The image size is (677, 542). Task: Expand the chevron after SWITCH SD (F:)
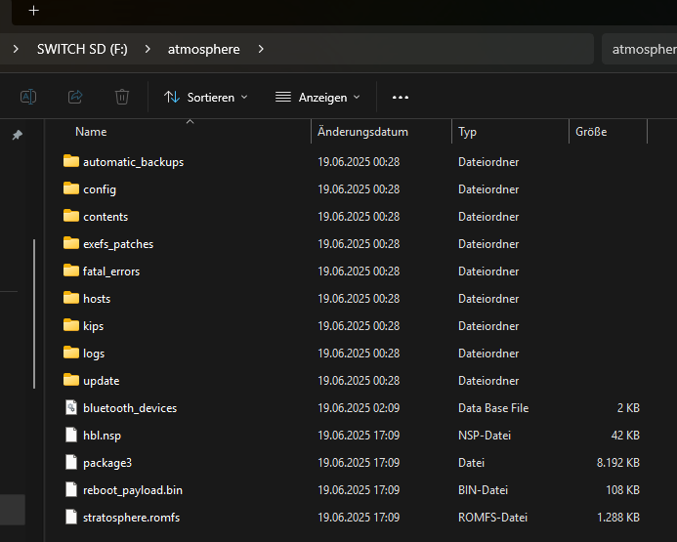(147, 49)
